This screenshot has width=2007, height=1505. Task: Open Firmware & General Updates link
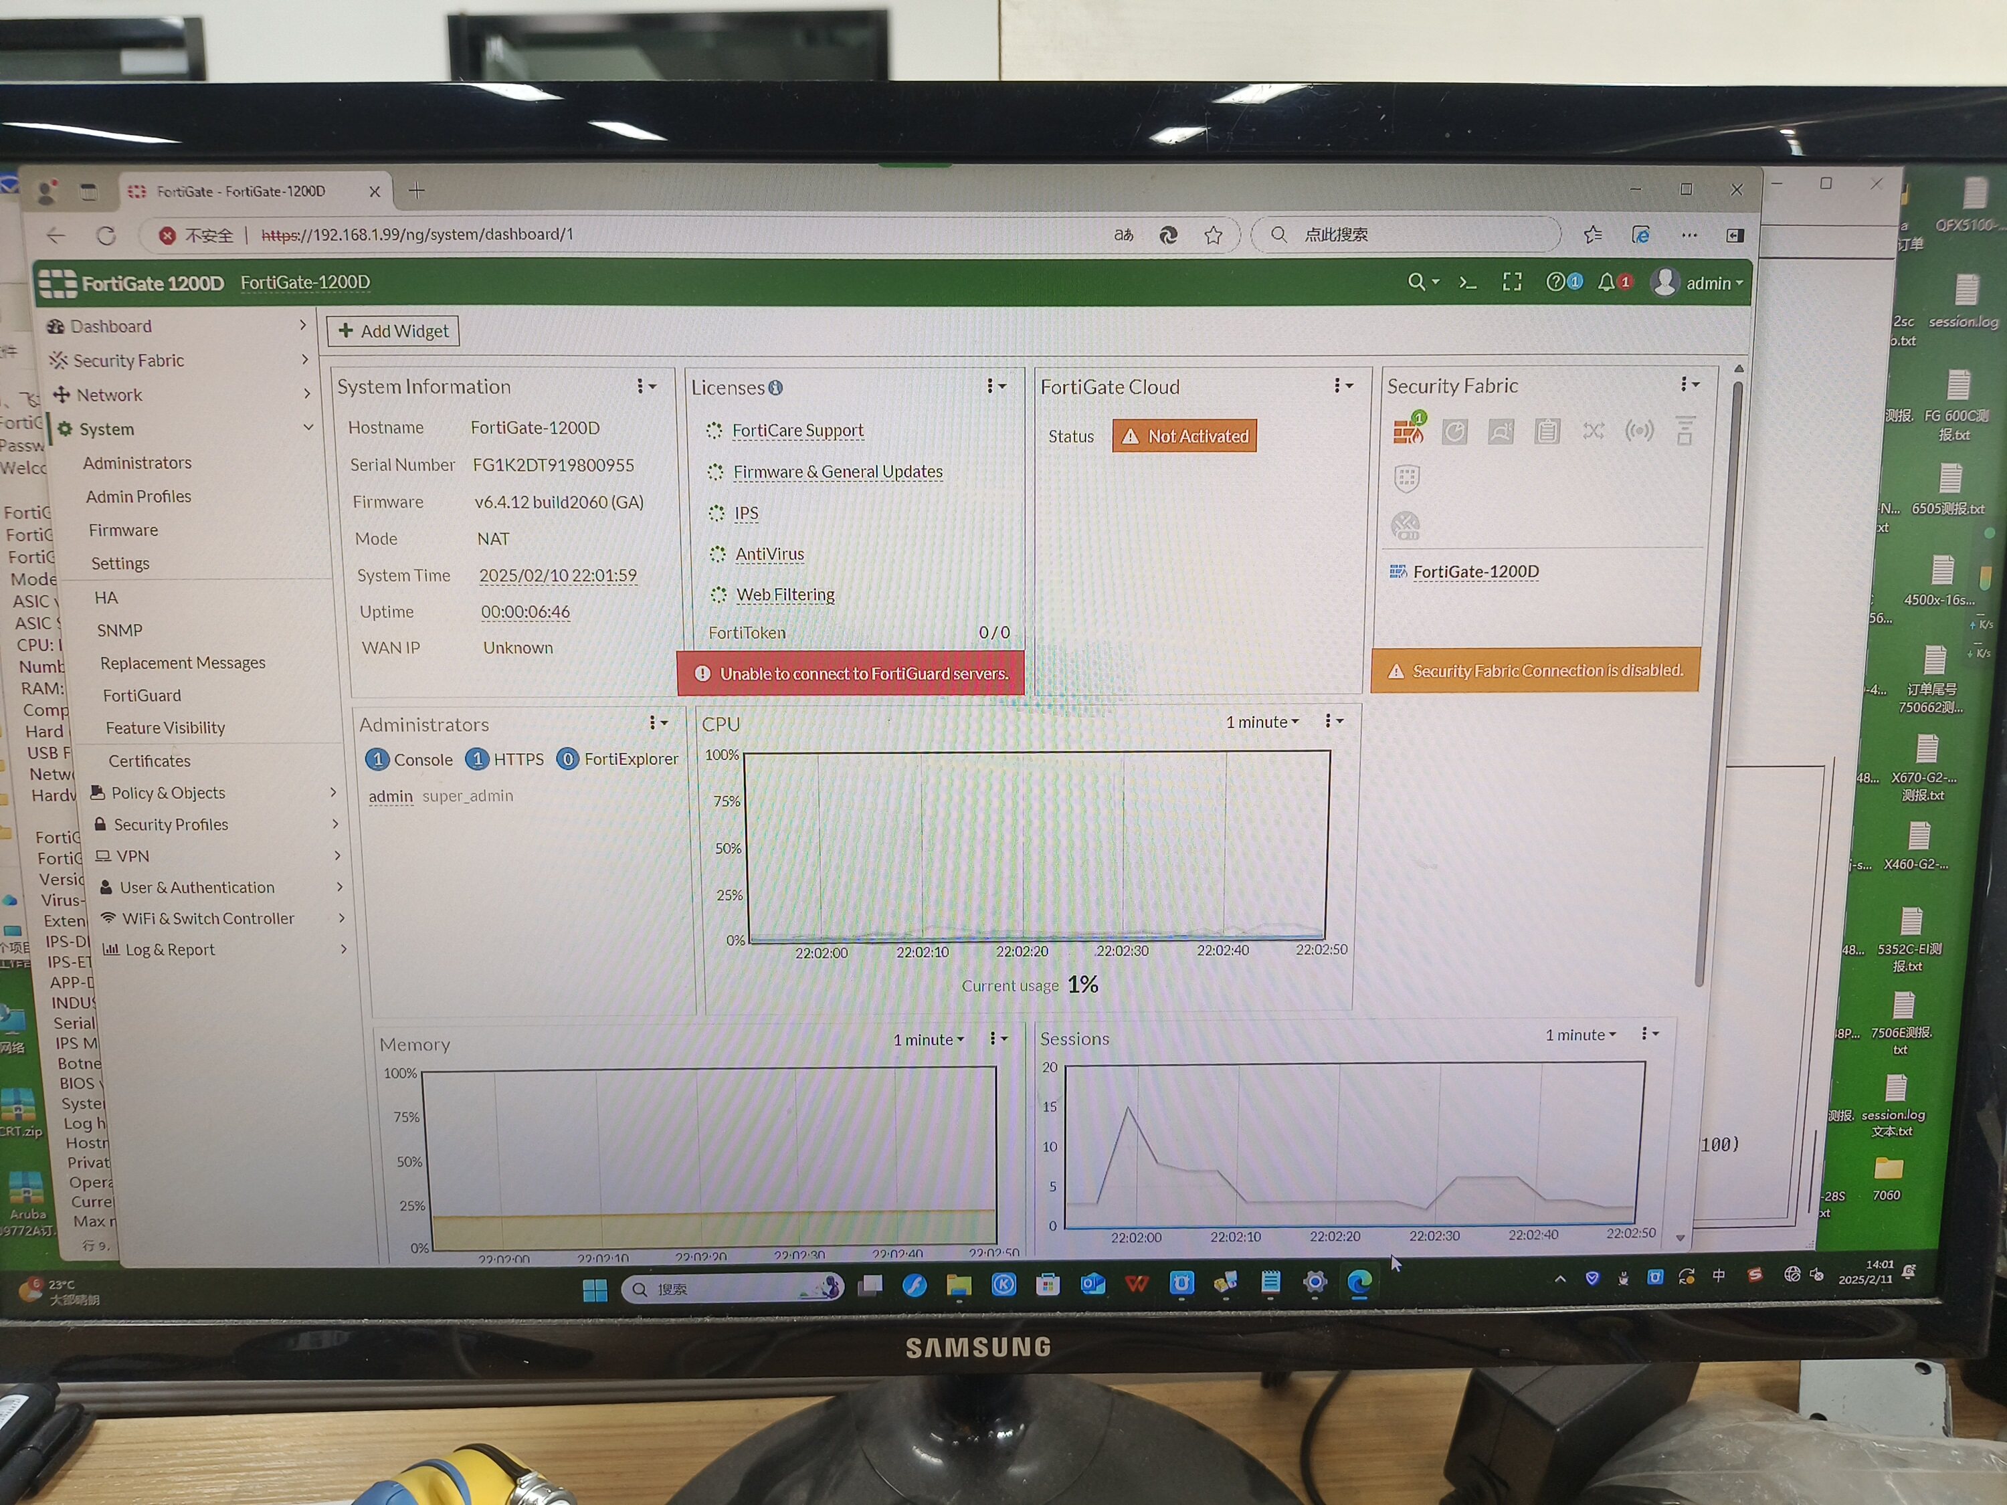[x=838, y=472]
